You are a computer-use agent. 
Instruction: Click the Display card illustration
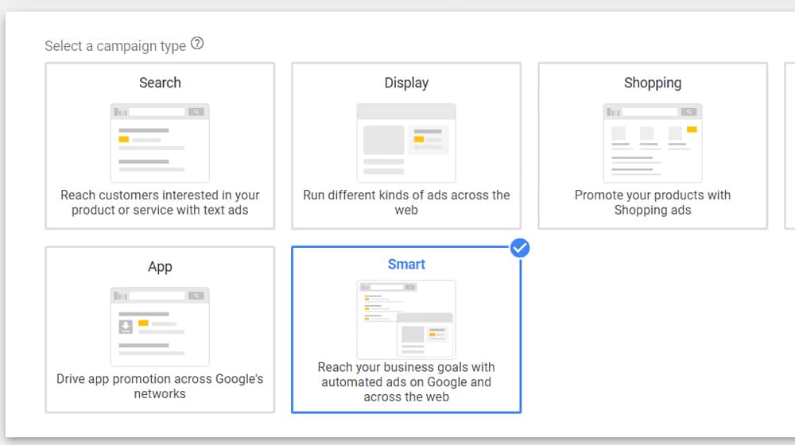point(406,143)
